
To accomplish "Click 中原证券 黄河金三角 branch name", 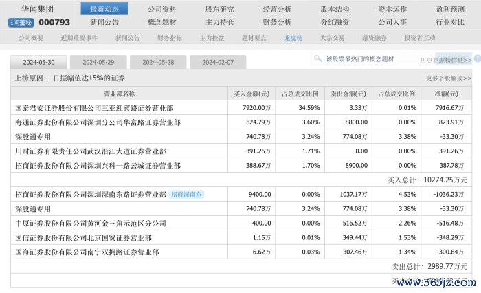I will (x=82, y=223).
